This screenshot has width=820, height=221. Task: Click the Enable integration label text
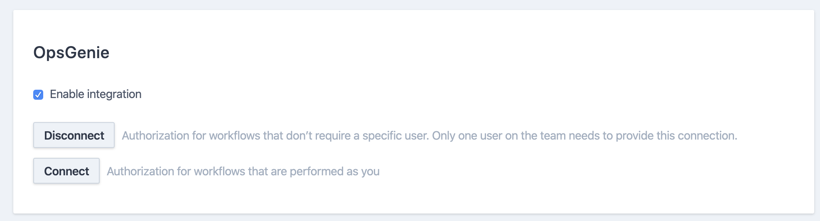pos(96,94)
